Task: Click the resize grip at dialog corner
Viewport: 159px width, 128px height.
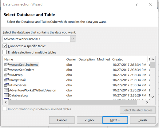Action: [156, 125]
